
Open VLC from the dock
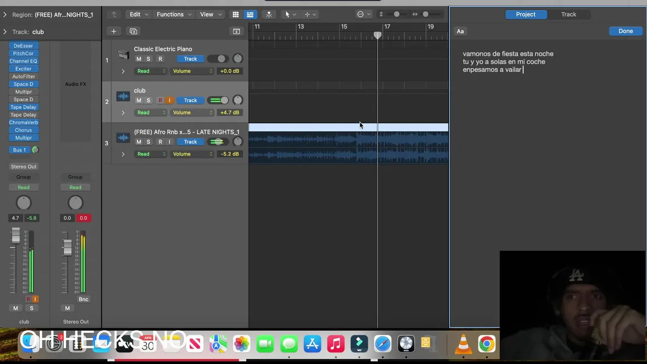[463, 344]
